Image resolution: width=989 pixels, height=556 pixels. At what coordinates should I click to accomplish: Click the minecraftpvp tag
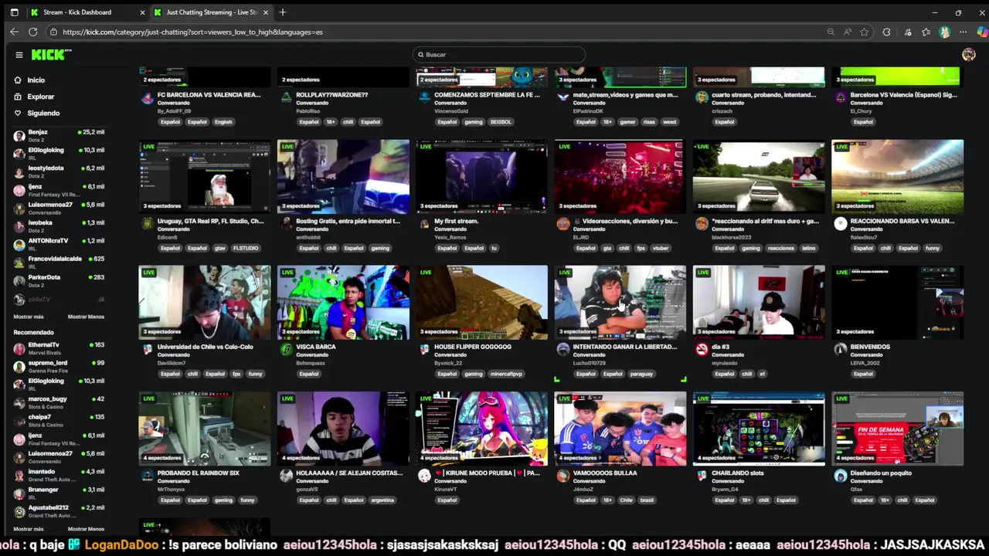coord(507,374)
